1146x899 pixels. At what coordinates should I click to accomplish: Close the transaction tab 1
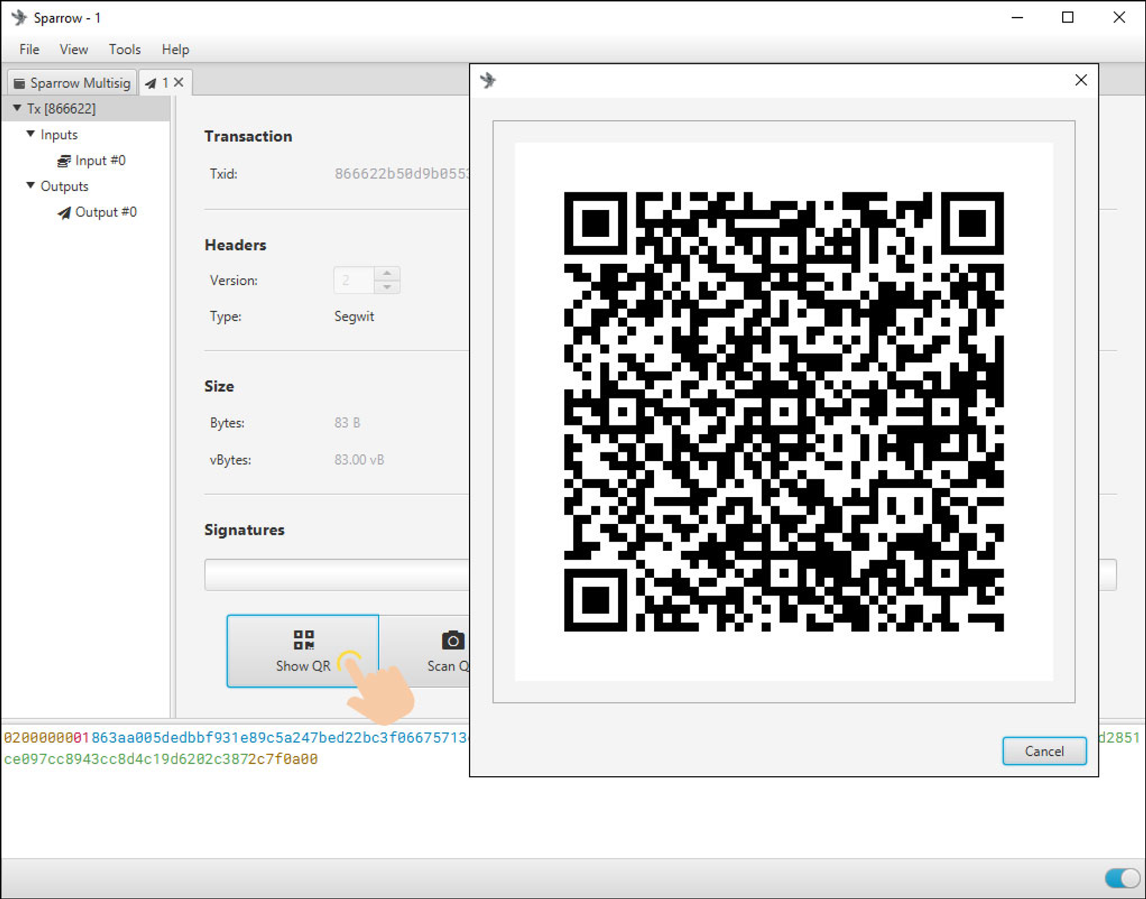[x=179, y=83]
